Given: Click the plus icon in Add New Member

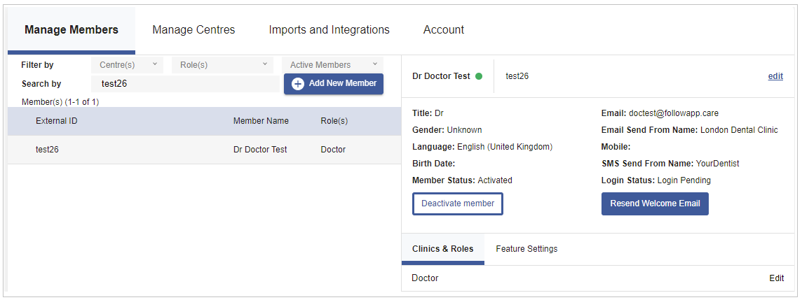Looking at the screenshot, I should coord(298,84).
